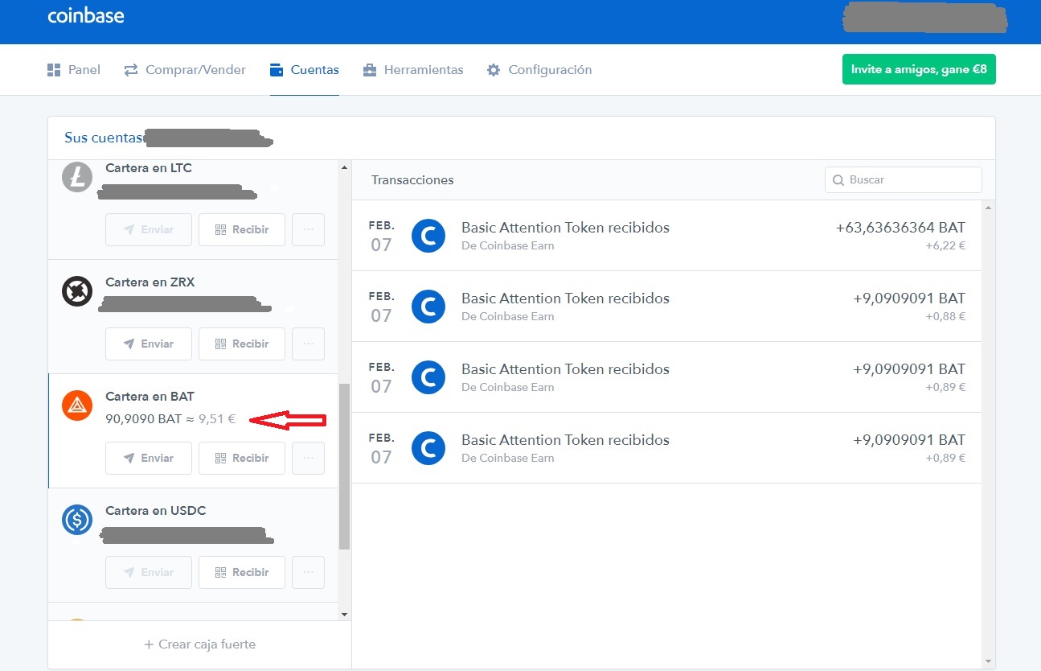The width and height of the screenshot is (1041, 671).
Task: Open more options for USDC wallet
Action: (309, 572)
